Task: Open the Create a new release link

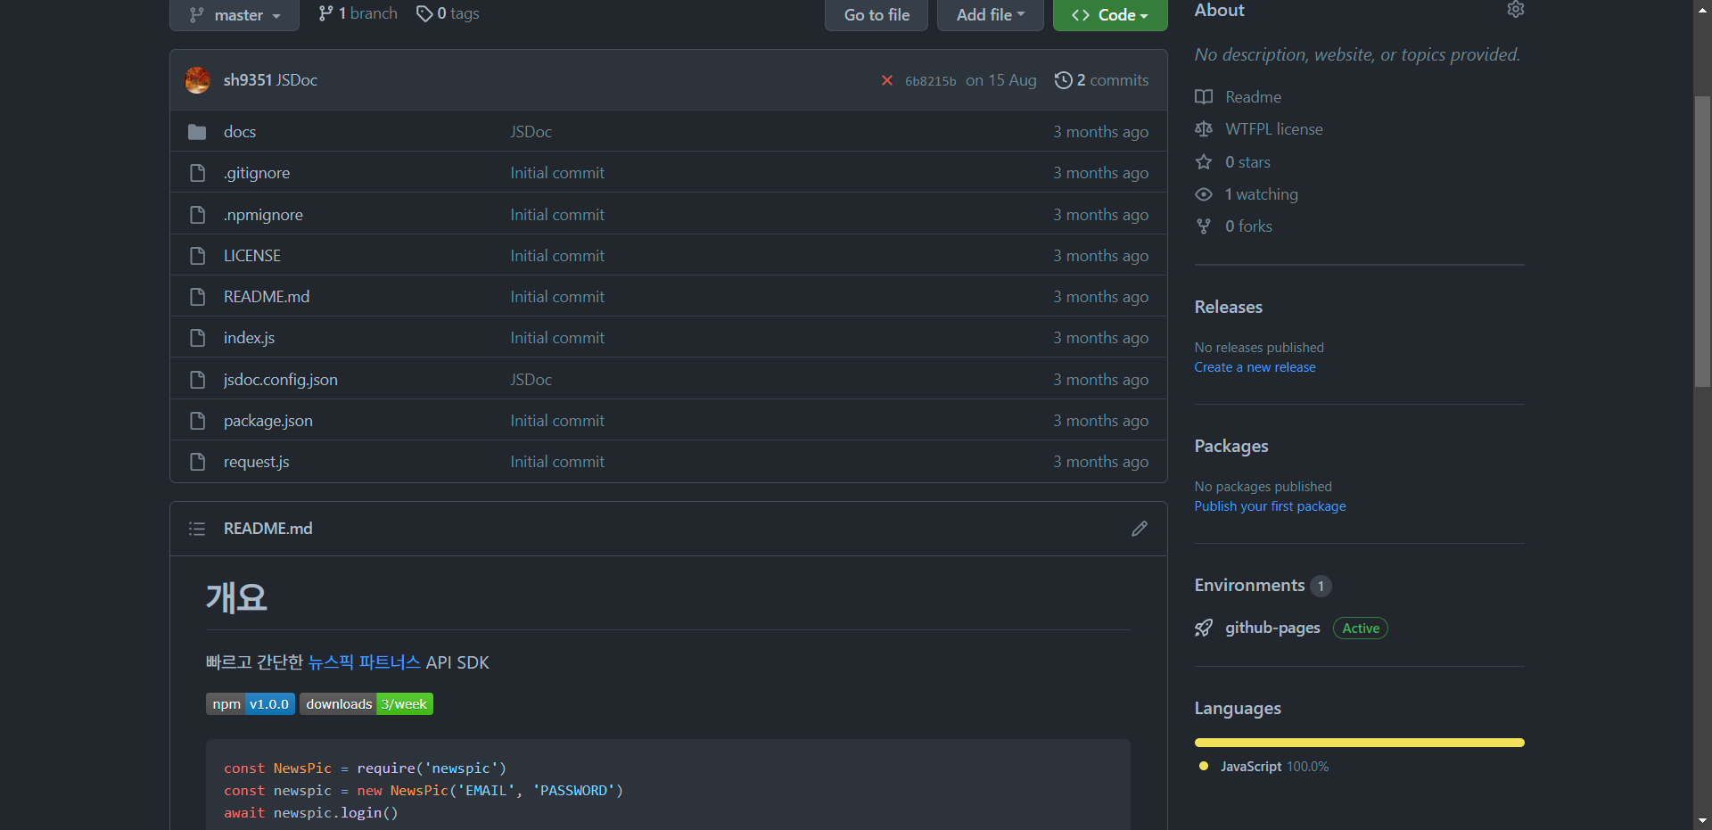Action: (1255, 367)
